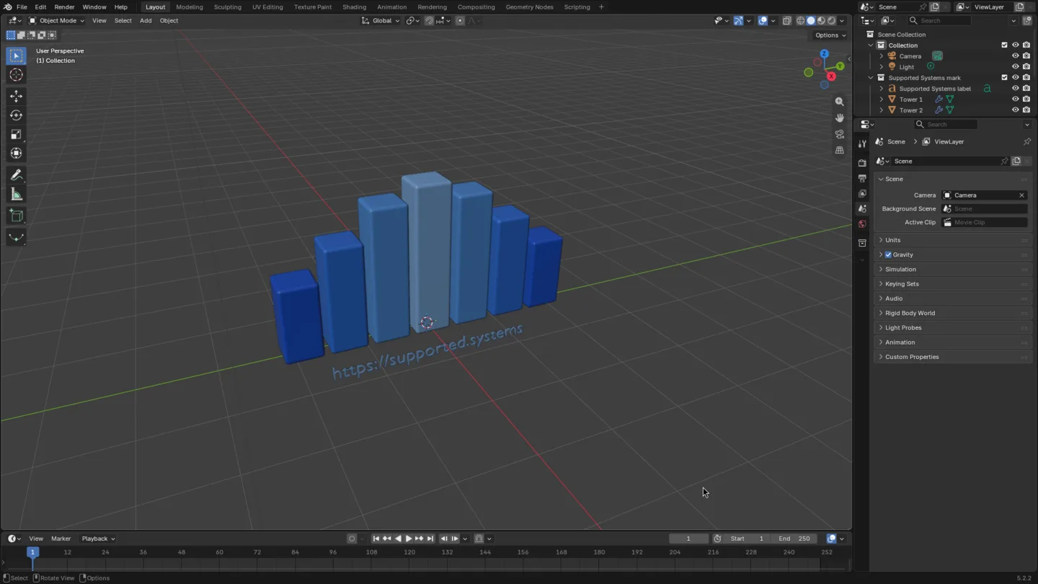
Task: Activate the Add Cube tool
Action: [x=16, y=216]
